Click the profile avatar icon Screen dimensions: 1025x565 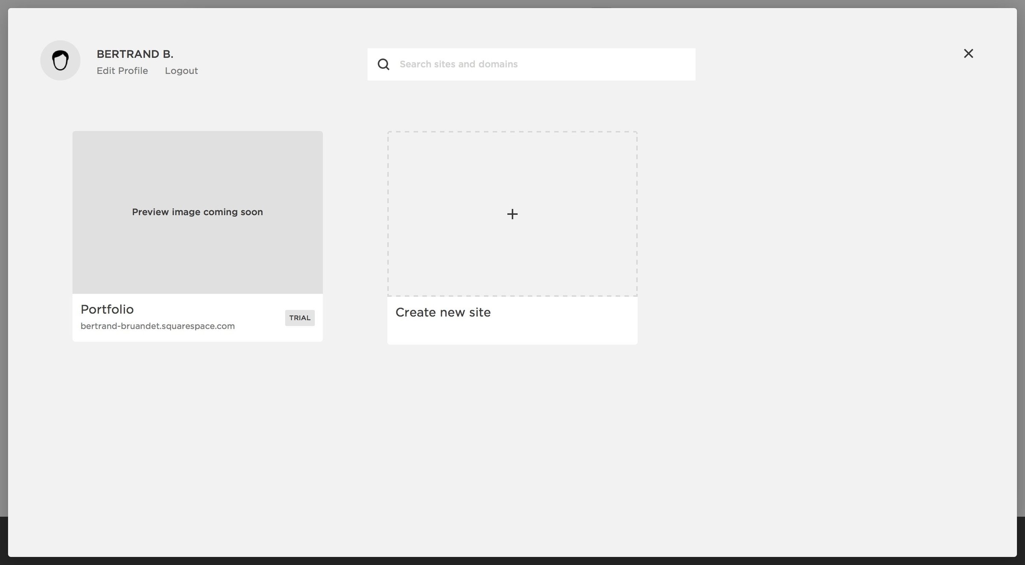(60, 60)
